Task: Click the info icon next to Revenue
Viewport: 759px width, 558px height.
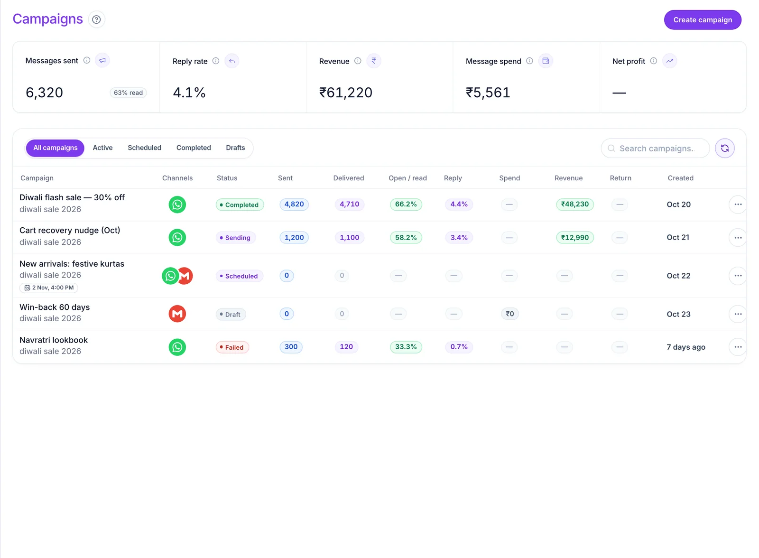Action: click(x=358, y=61)
